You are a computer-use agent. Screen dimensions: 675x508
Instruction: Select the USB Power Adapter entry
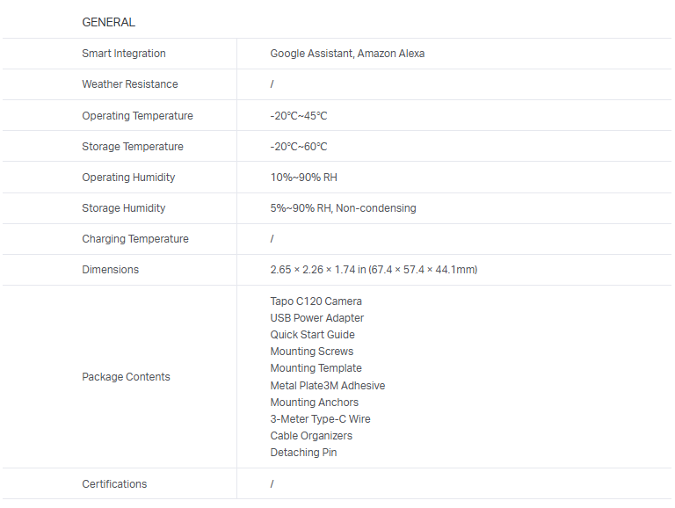point(316,318)
